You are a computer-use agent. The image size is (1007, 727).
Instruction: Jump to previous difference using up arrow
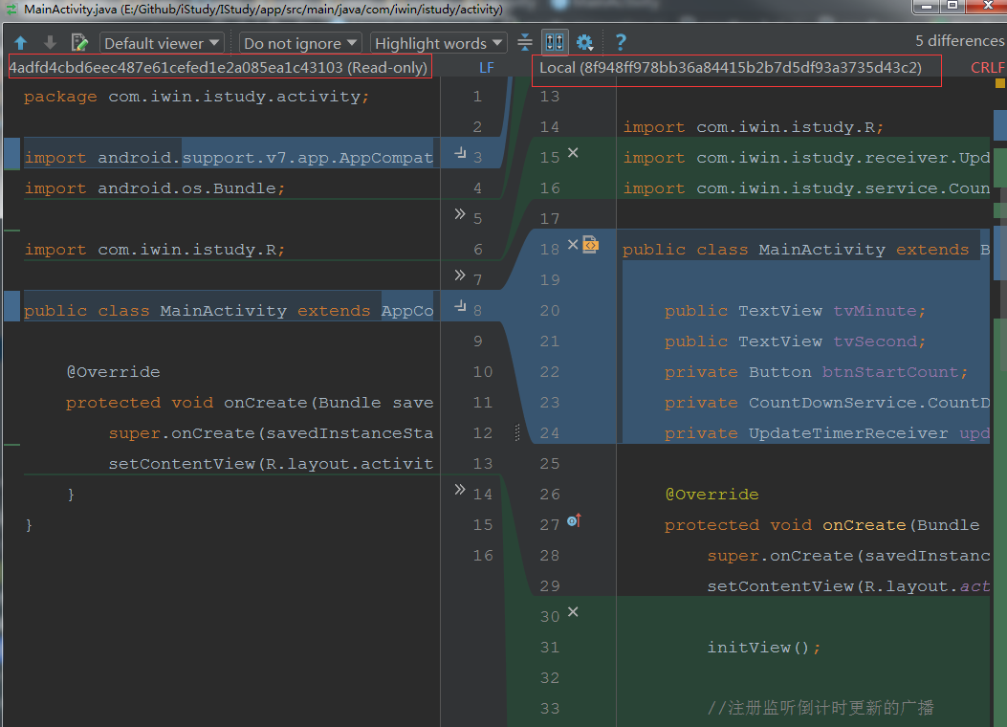click(x=21, y=42)
